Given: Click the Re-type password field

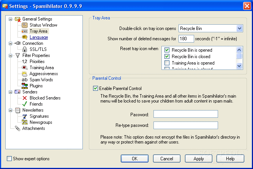Looking at the screenshot, I should coord(185,125).
